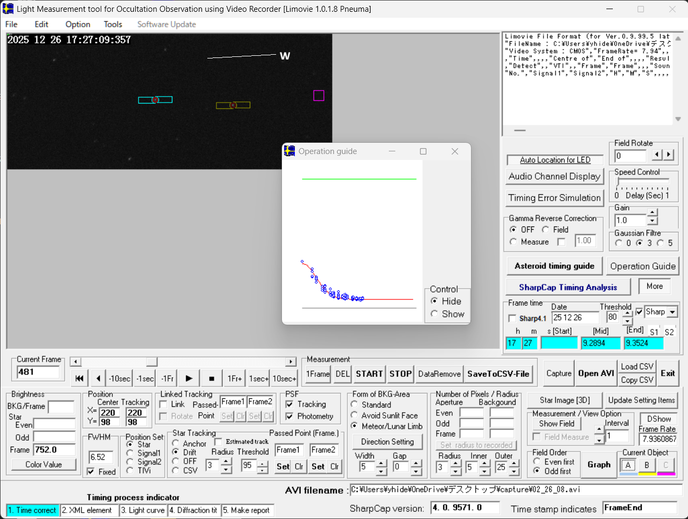
Task: Click the stop playback square button
Action: [212, 378]
